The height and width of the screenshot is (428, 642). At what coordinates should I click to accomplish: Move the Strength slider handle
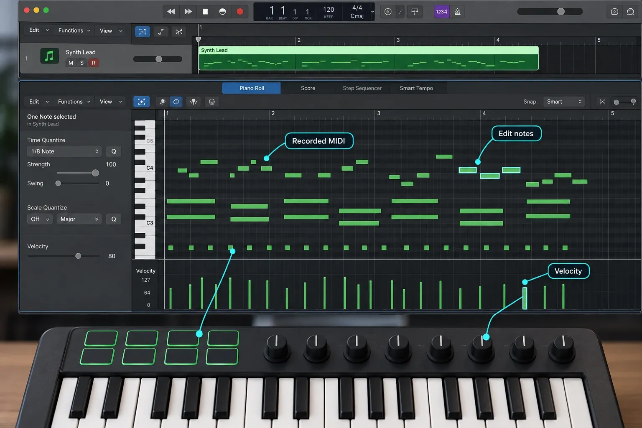pyautogui.click(x=95, y=173)
